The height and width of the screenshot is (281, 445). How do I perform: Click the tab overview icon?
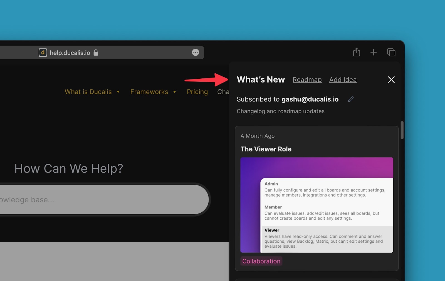pyautogui.click(x=391, y=52)
